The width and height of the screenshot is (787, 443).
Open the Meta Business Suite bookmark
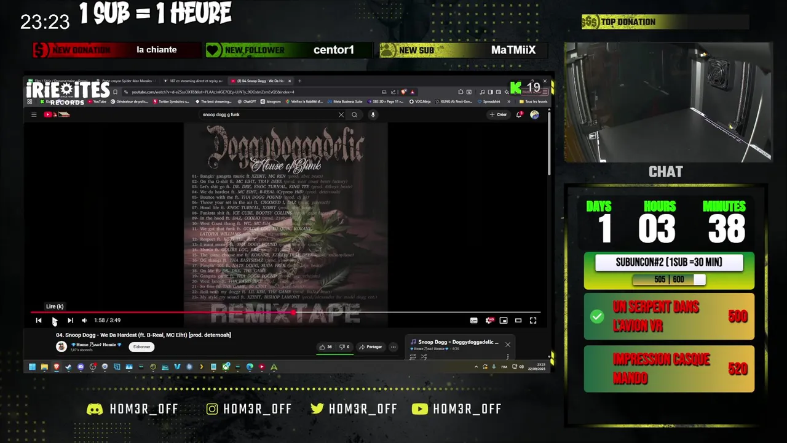click(x=345, y=102)
